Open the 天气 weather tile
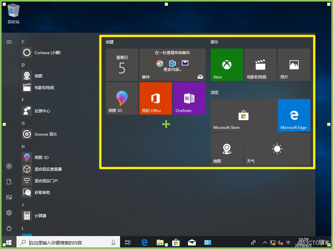The height and width of the screenshot is (249, 333). pyautogui.click(x=277, y=149)
